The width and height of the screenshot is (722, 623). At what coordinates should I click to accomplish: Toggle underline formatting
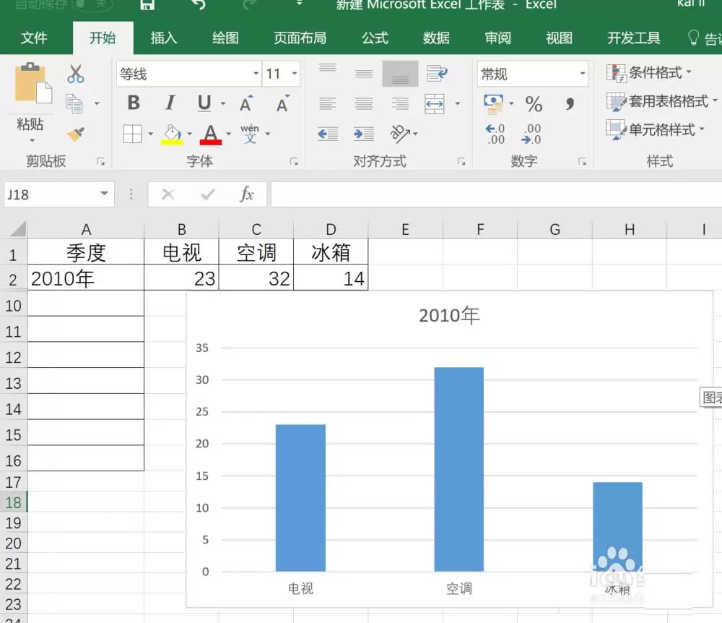tap(204, 103)
